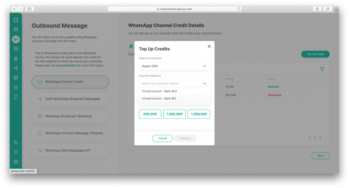Go to previous page arrow in table
This screenshot has width=349, height=188.
(x=310, y=138)
